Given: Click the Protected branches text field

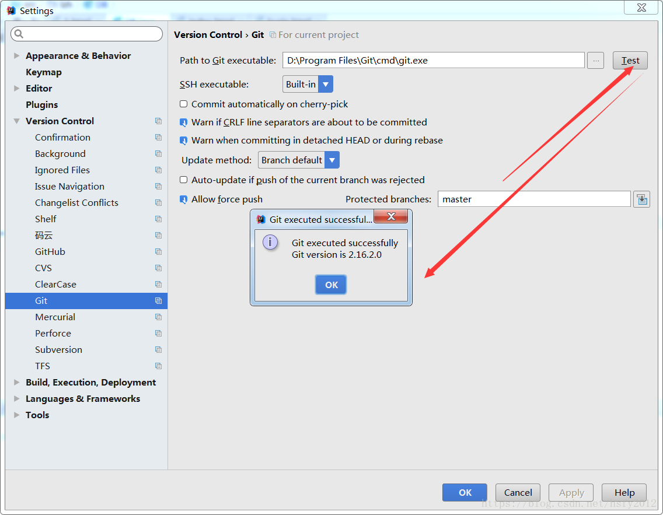Looking at the screenshot, I should tap(534, 199).
